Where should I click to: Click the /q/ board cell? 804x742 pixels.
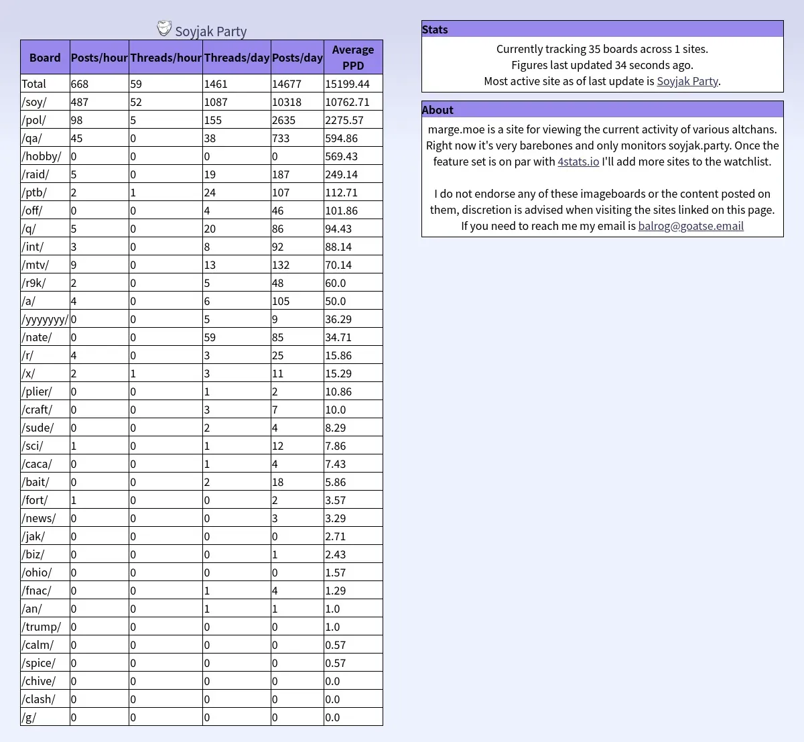(45, 229)
